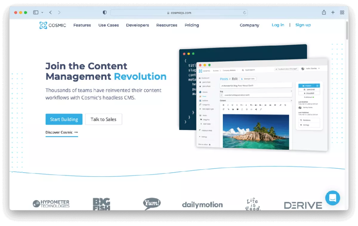Image resolution: width=358 pixels, height=226 pixels.
Task: Click the Safari back arrow
Action: [50, 13]
